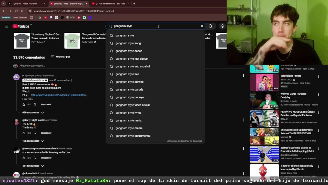Viewport: 328px width, 185px height.
Task: Pick suggestion 'gangnam style meme'
Action: (155, 128)
